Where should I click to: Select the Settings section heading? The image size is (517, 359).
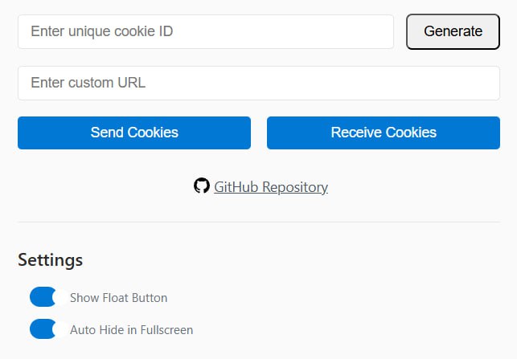50,260
